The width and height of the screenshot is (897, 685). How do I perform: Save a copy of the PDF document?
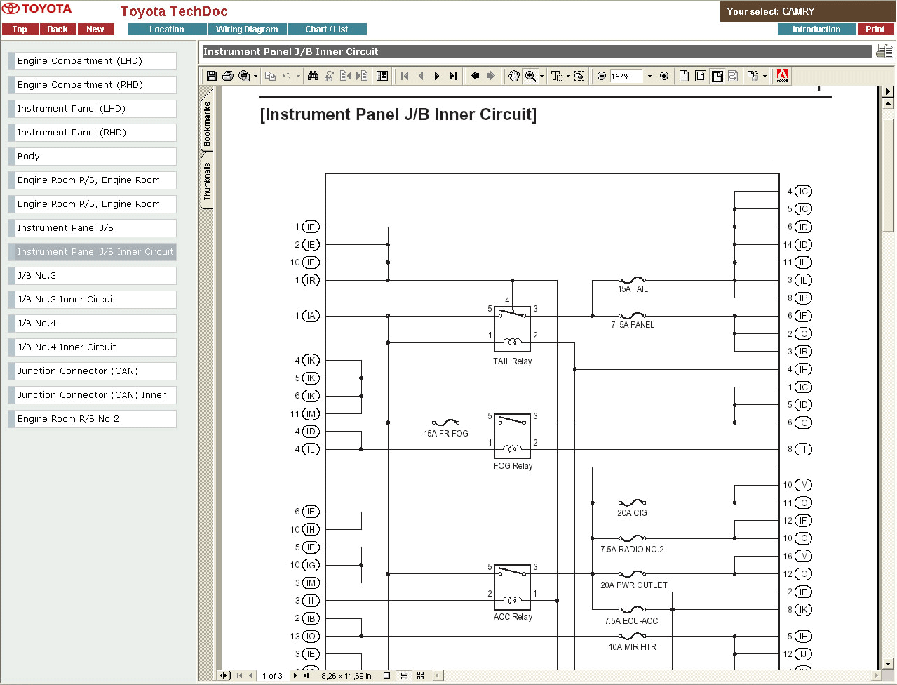pos(212,76)
